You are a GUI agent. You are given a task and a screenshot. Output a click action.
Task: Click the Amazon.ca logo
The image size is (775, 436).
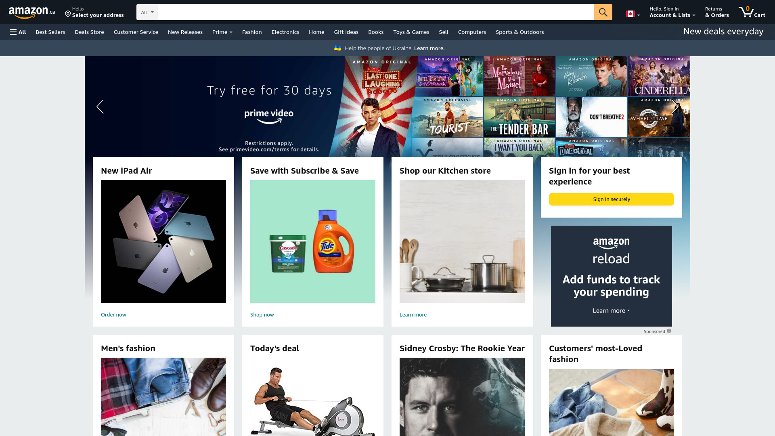[x=32, y=13]
